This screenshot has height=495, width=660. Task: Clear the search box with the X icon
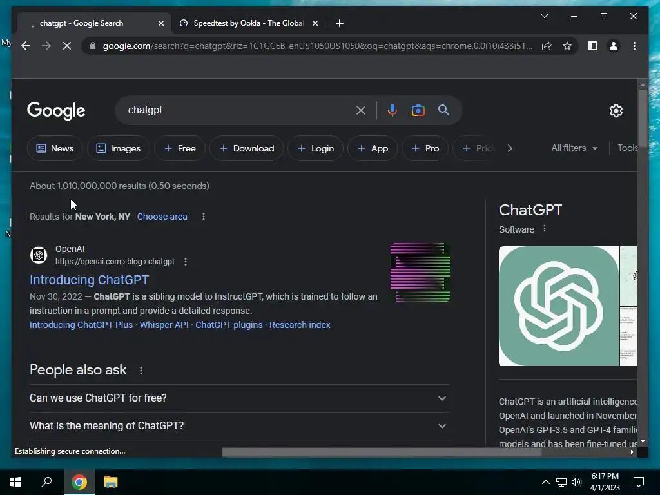[x=361, y=110]
